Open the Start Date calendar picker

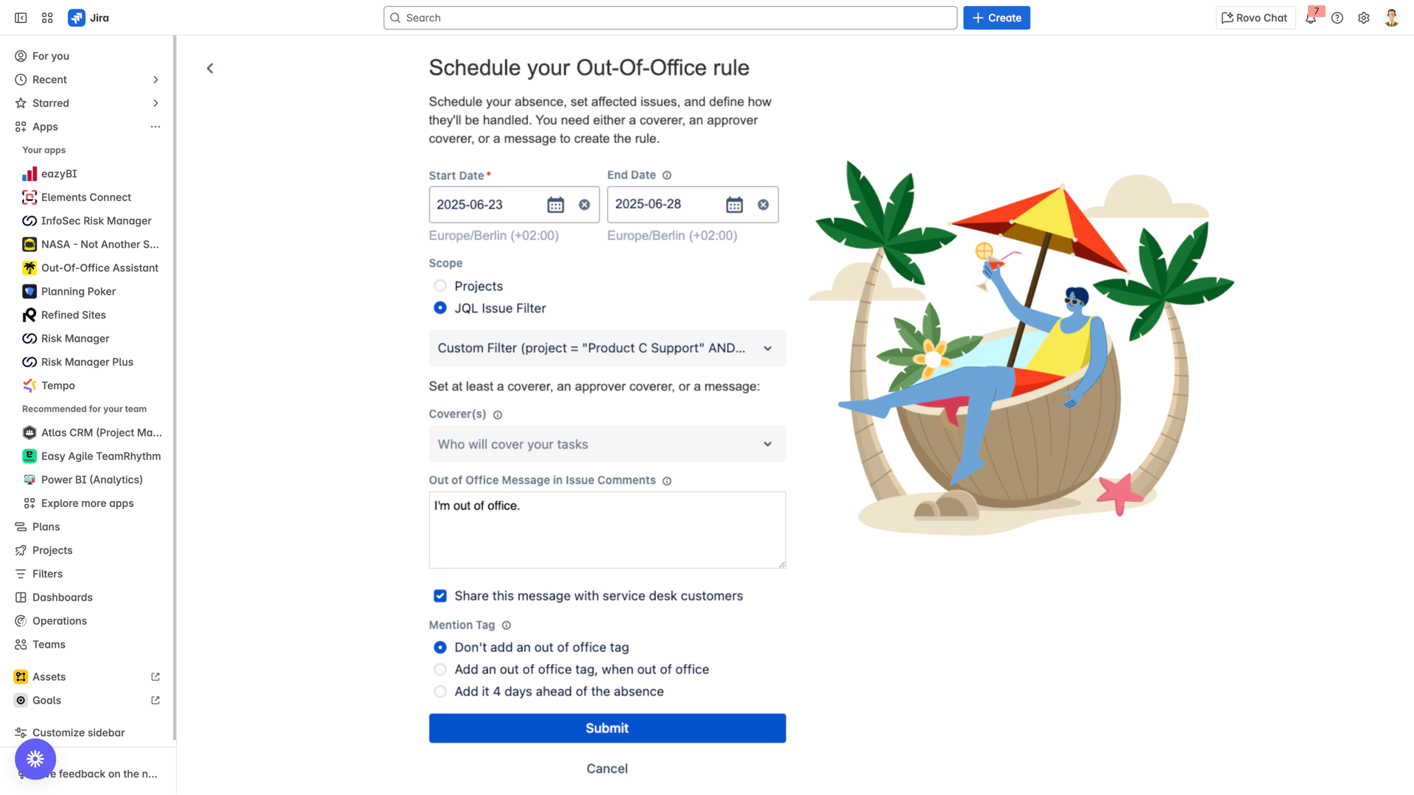click(x=555, y=205)
